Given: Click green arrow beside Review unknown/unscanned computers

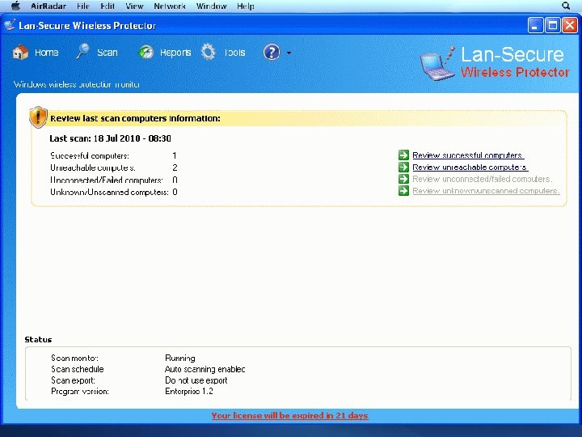Looking at the screenshot, I should (403, 191).
